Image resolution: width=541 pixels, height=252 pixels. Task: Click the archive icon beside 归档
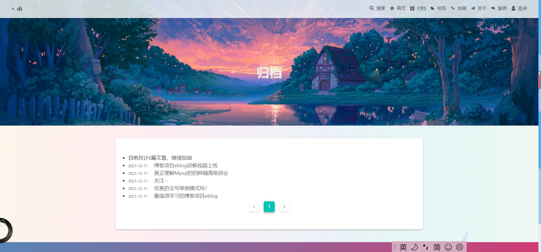point(412,8)
